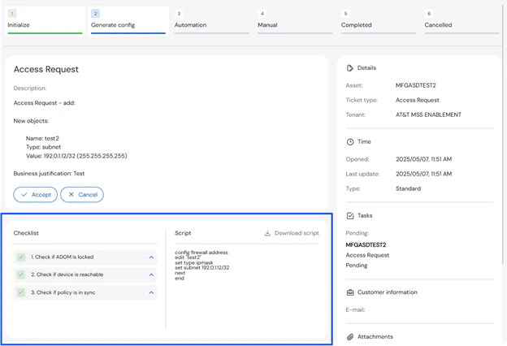Click the X icon in Cancel button

coord(71,194)
